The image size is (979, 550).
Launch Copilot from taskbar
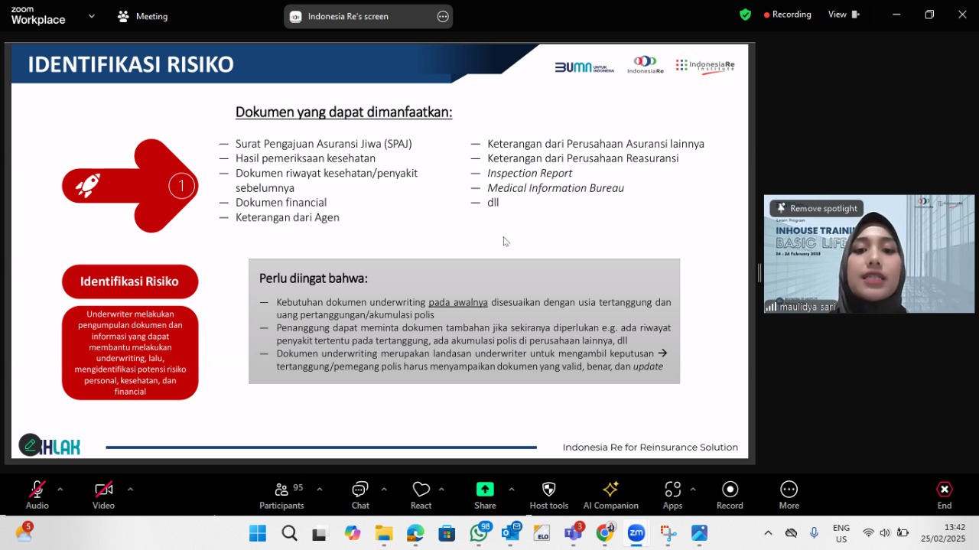click(352, 533)
